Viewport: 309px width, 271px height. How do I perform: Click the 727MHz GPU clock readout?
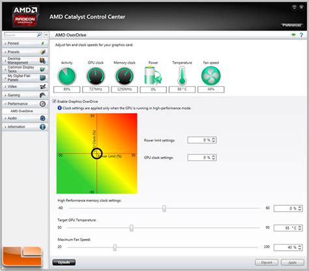[96, 89]
